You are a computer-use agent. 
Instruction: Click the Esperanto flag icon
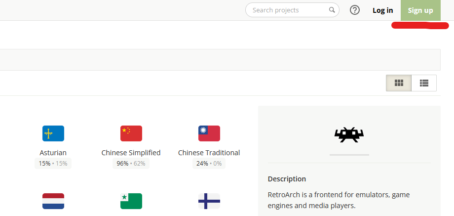(x=131, y=201)
